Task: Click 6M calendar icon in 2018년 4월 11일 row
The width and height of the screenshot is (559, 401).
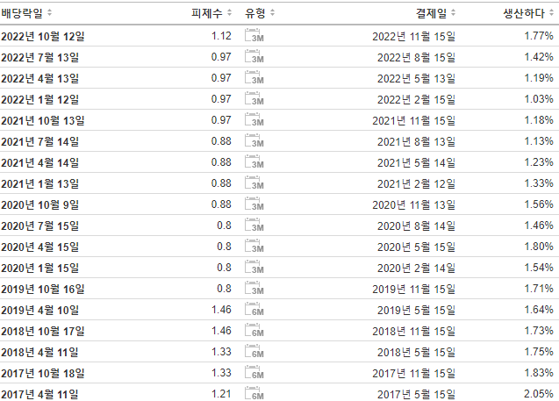Action: [254, 351]
